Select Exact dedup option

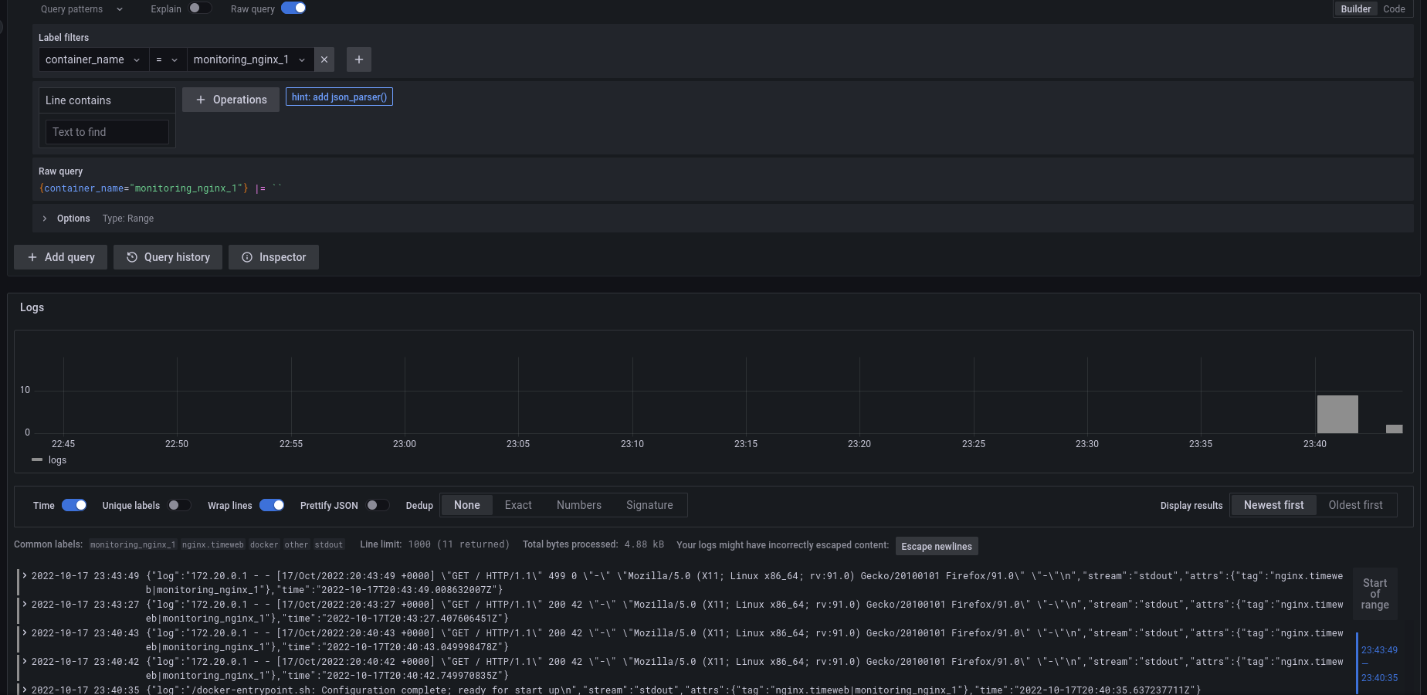click(x=518, y=505)
